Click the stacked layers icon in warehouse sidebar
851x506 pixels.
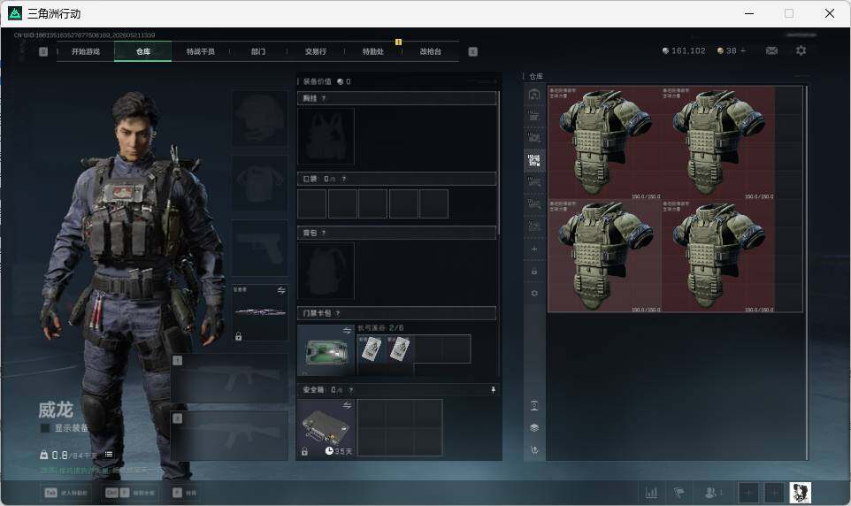(534, 428)
